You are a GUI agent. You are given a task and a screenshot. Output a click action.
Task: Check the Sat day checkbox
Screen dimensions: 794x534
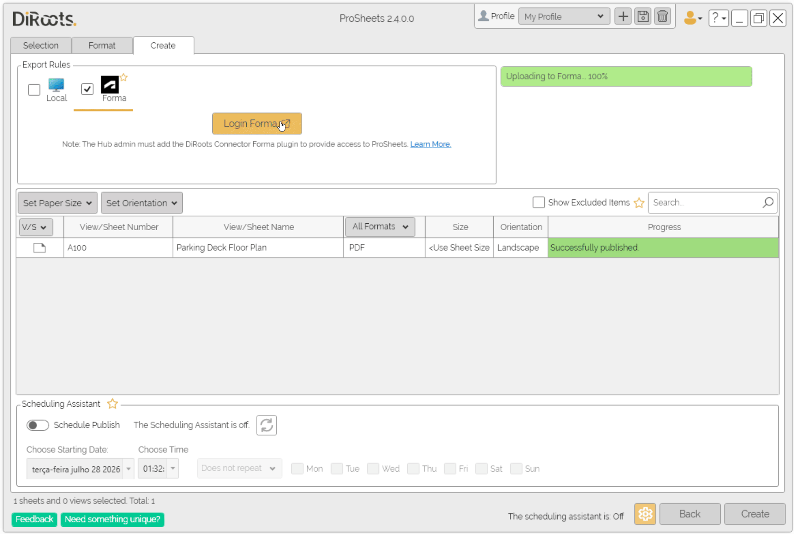(481, 469)
